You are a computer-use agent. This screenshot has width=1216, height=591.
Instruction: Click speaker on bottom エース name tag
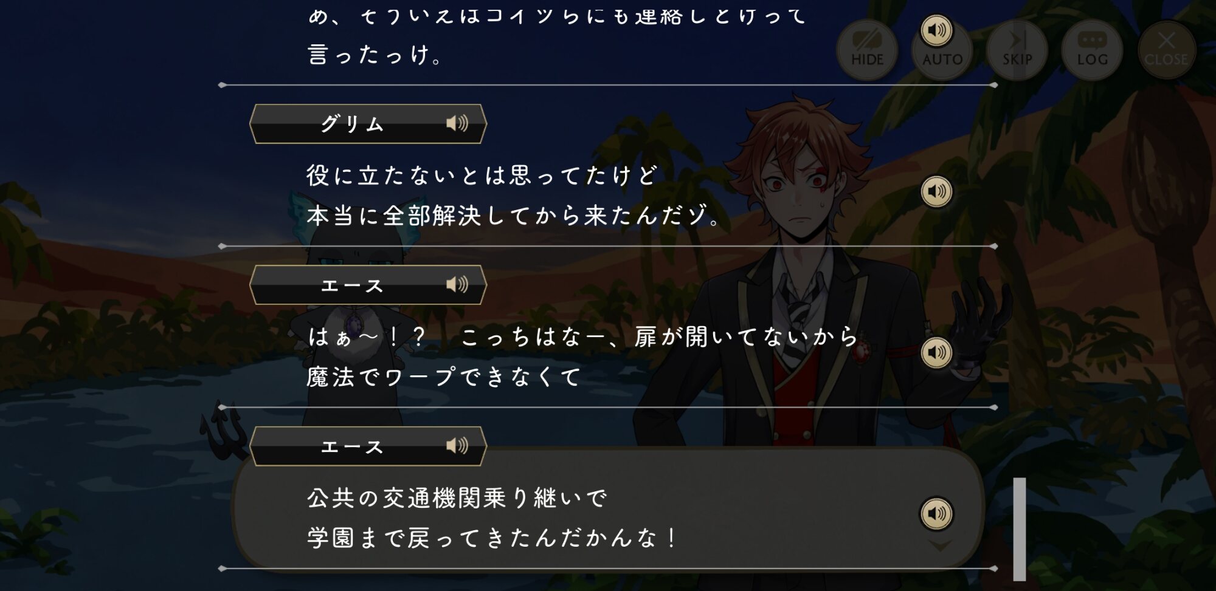[457, 446]
